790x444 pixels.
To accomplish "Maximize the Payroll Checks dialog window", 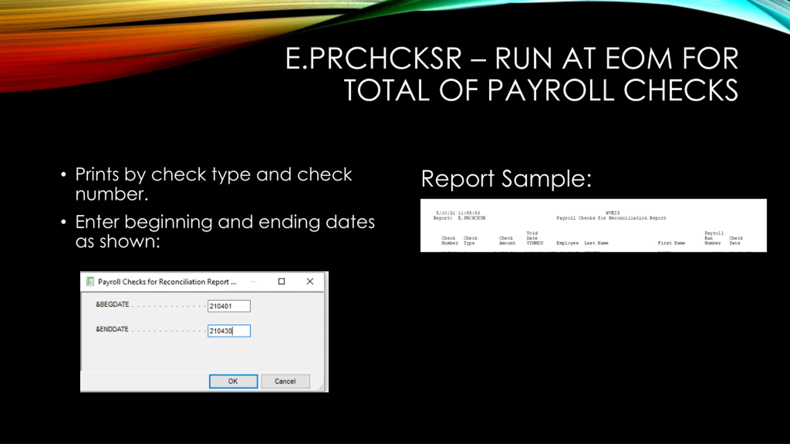I will (281, 282).
